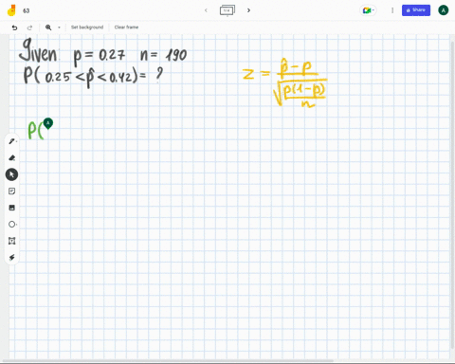The width and height of the screenshot is (455, 364).
Task: Click Clear frame button
Action: [126, 27]
